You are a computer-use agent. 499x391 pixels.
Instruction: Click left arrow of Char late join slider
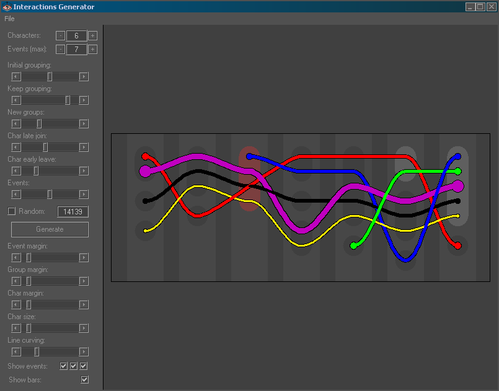[17, 147]
